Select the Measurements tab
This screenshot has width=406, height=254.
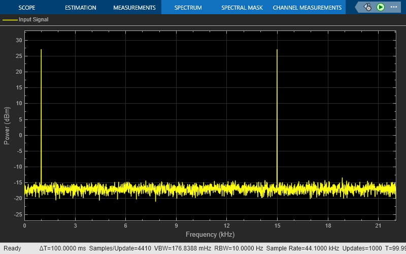point(134,8)
